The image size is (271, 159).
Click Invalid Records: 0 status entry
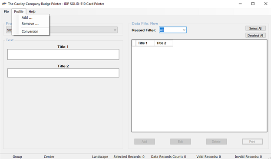248,156
